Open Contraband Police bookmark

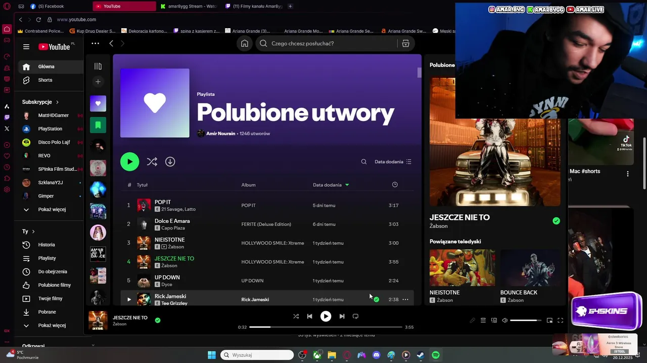coord(40,31)
